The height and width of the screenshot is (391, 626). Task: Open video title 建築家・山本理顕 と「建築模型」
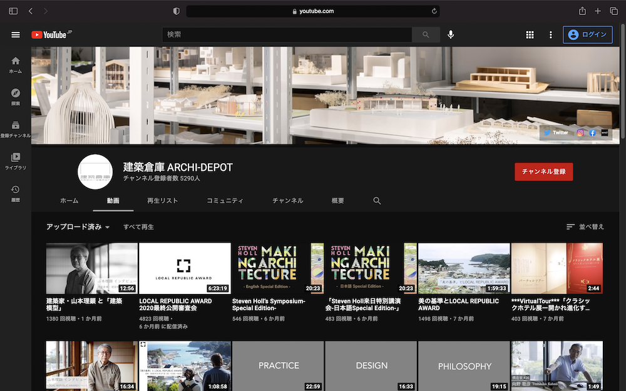coord(85,305)
